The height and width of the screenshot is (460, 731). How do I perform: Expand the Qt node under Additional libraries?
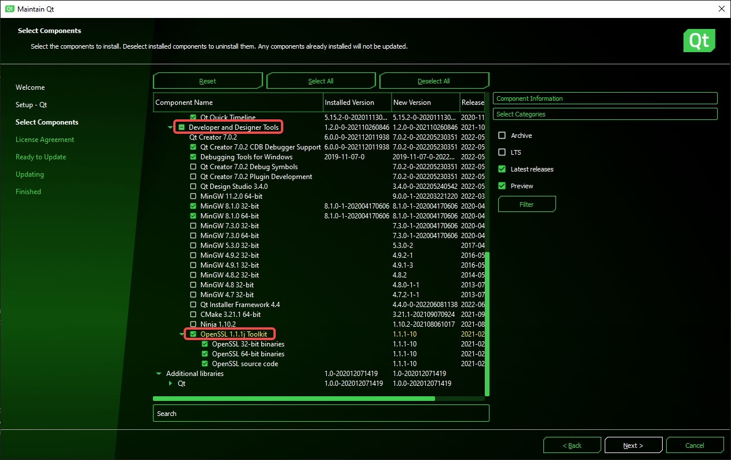click(x=170, y=384)
